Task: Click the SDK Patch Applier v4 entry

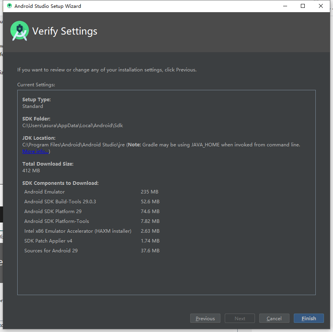Action: (x=48, y=241)
